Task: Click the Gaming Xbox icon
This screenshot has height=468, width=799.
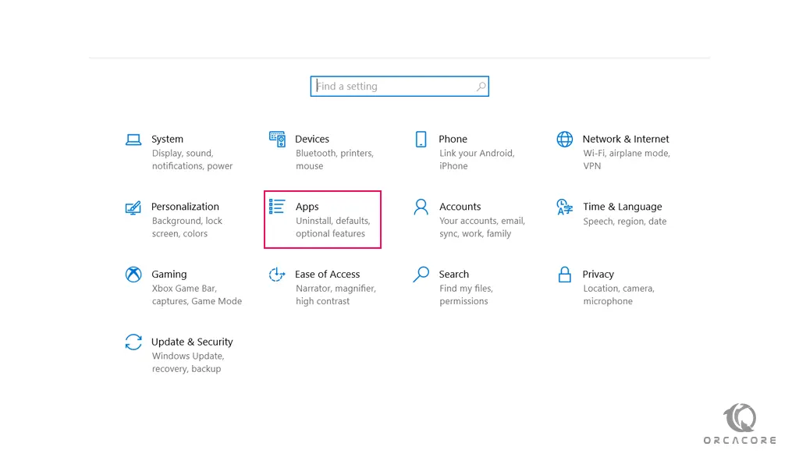Action: click(133, 275)
